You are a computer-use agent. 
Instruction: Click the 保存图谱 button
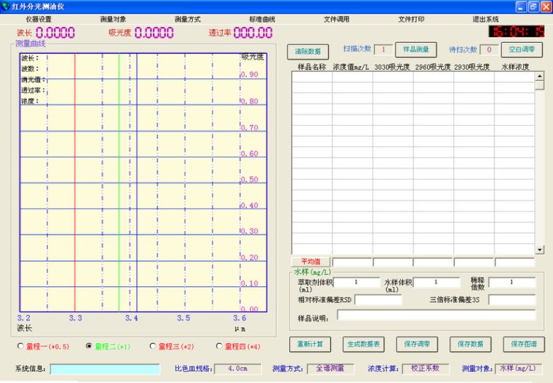pyautogui.click(x=523, y=344)
